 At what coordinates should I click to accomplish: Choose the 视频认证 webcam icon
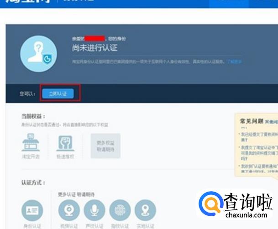click(x=69, y=210)
